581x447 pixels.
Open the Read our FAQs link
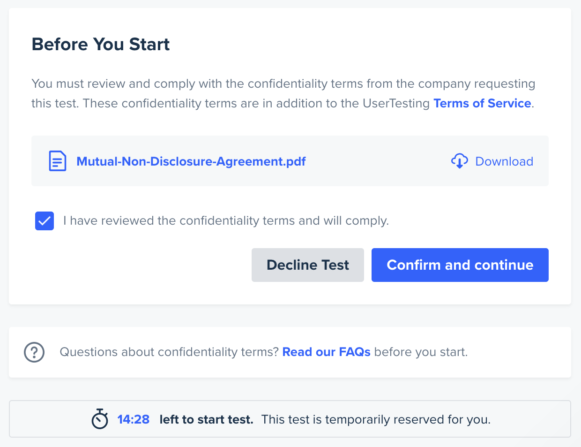click(x=327, y=352)
